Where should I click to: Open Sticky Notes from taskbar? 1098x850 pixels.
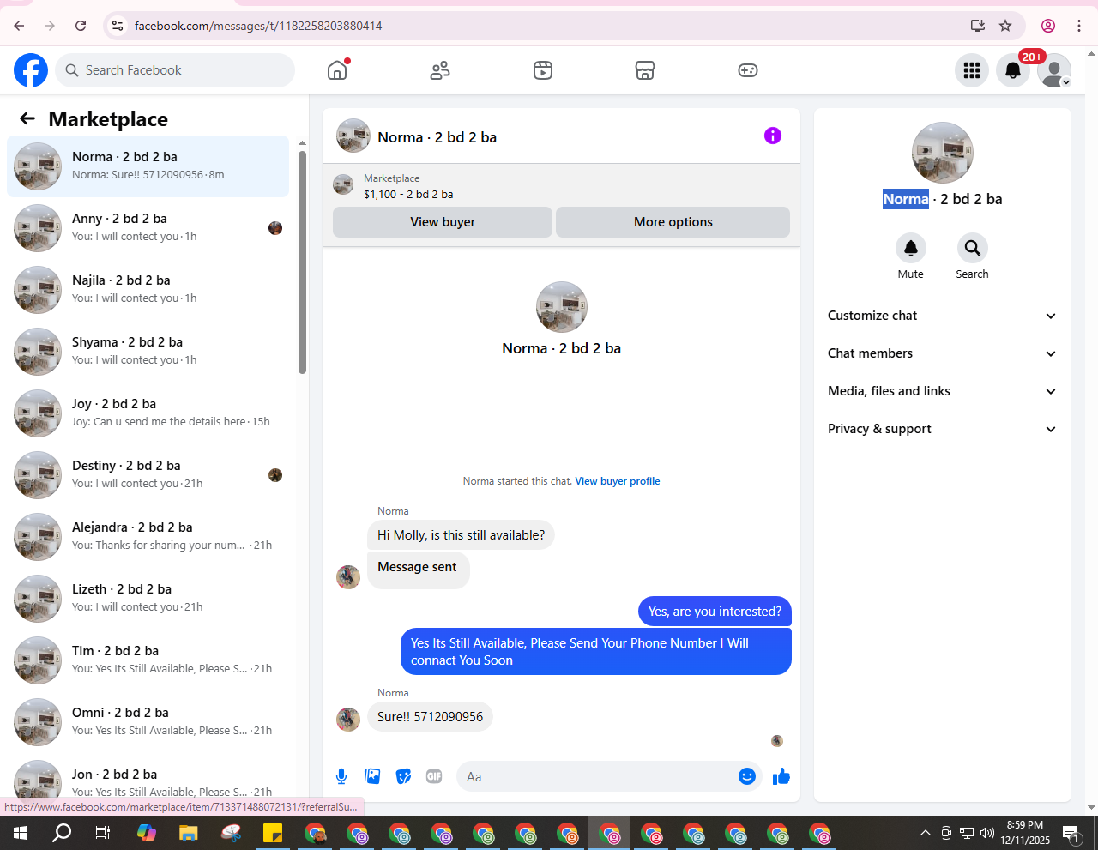pyautogui.click(x=273, y=833)
